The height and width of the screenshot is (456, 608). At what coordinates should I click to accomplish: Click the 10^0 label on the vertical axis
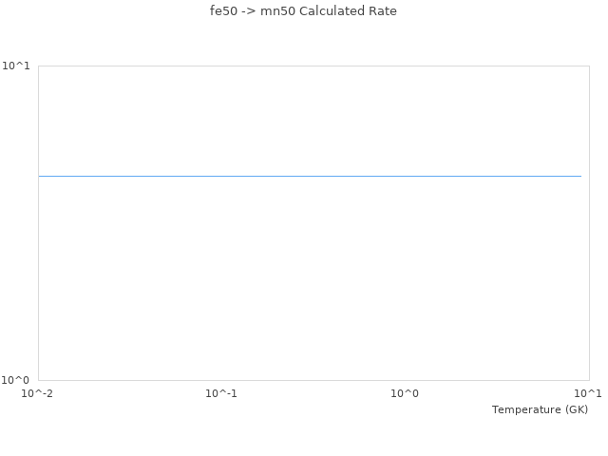(x=16, y=381)
